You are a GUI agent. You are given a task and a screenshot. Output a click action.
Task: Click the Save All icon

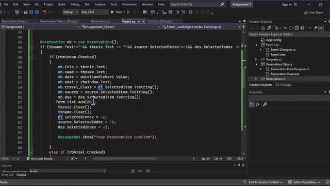click(37, 12)
